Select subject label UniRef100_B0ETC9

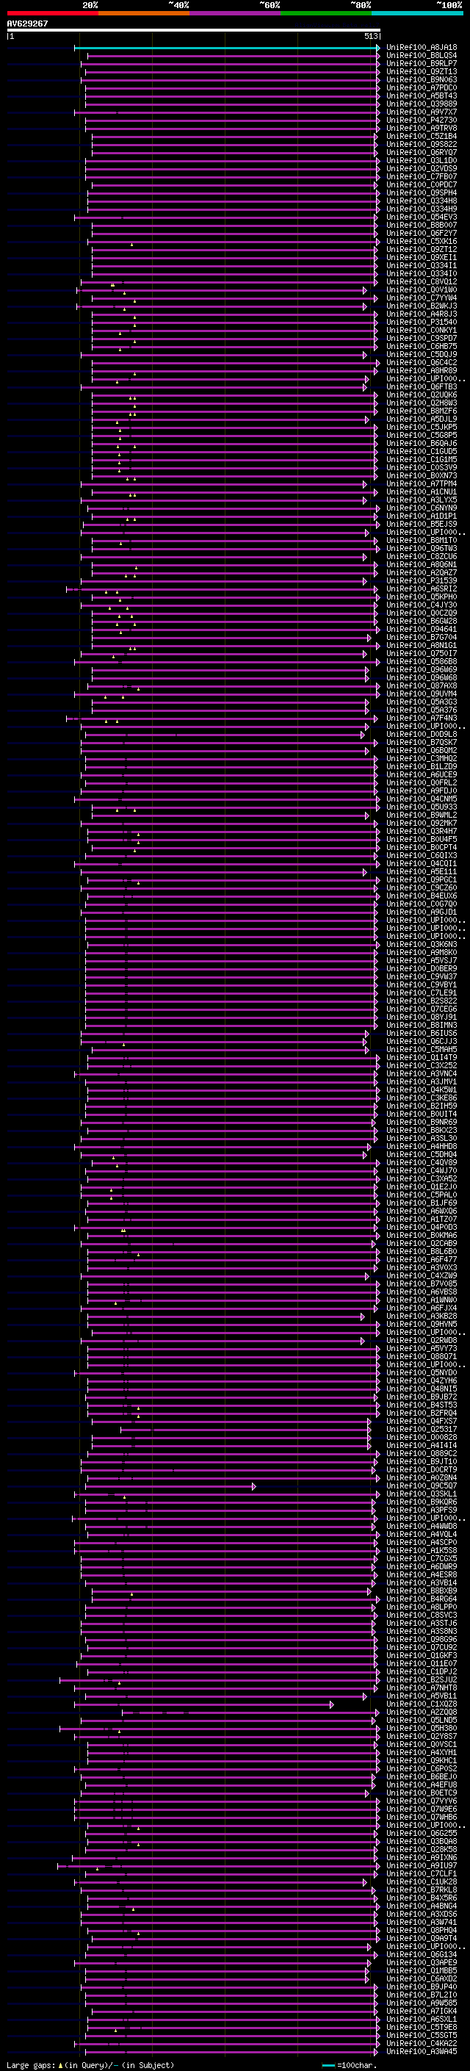pyautogui.click(x=422, y=1793)
